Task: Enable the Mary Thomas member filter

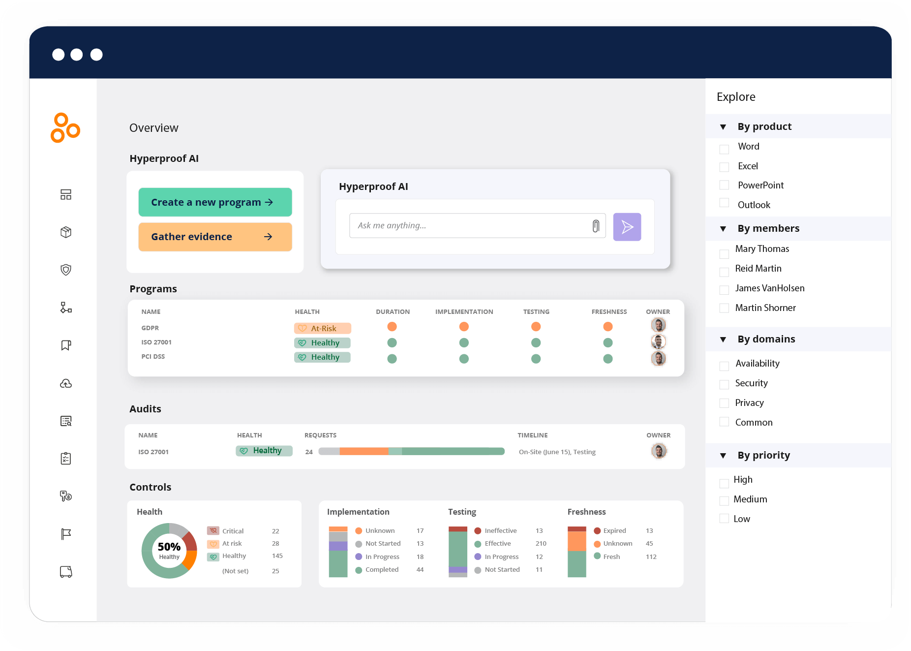Action: tap(724, 254)
